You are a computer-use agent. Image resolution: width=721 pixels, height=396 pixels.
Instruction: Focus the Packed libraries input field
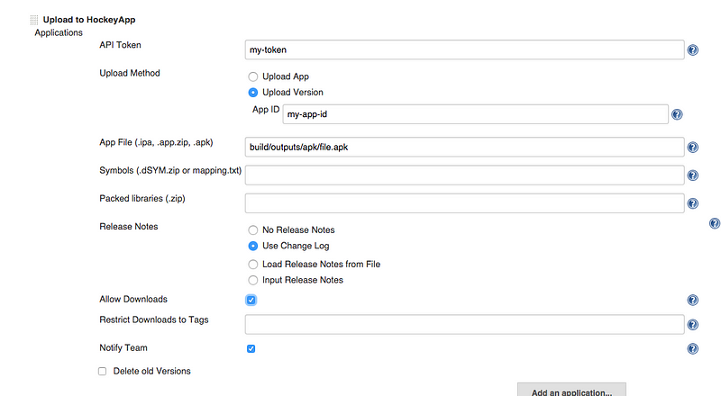pyautogui.click(x=464, y=203)
